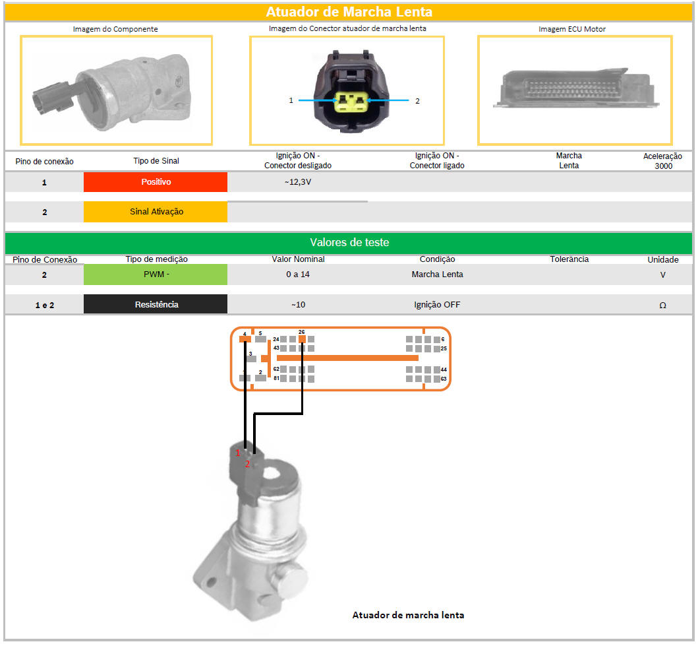Click the engine ECU image

click(575, 90)
